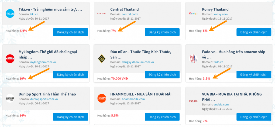Screen dimensions: 275x127
Task: Register campaign for Fado.vn
Action: (x=254, y=75)
